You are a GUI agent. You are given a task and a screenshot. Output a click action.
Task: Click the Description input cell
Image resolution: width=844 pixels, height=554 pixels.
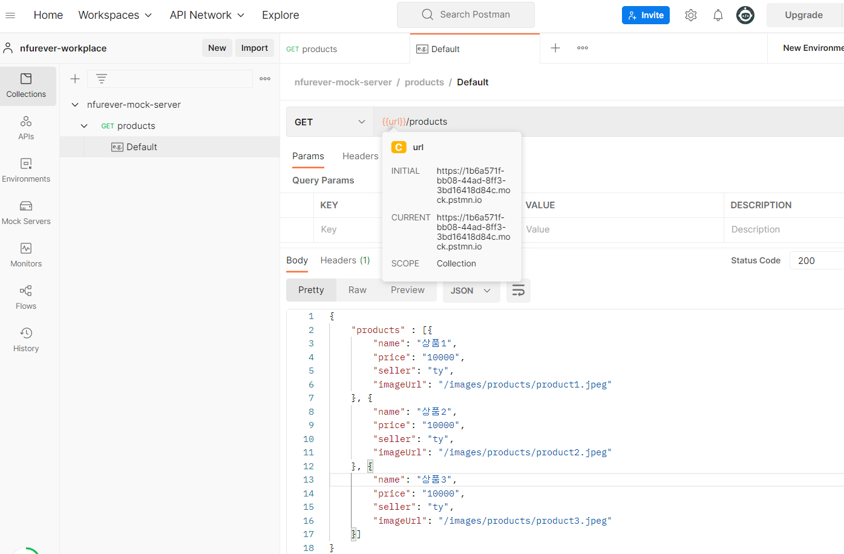(784, 229)
